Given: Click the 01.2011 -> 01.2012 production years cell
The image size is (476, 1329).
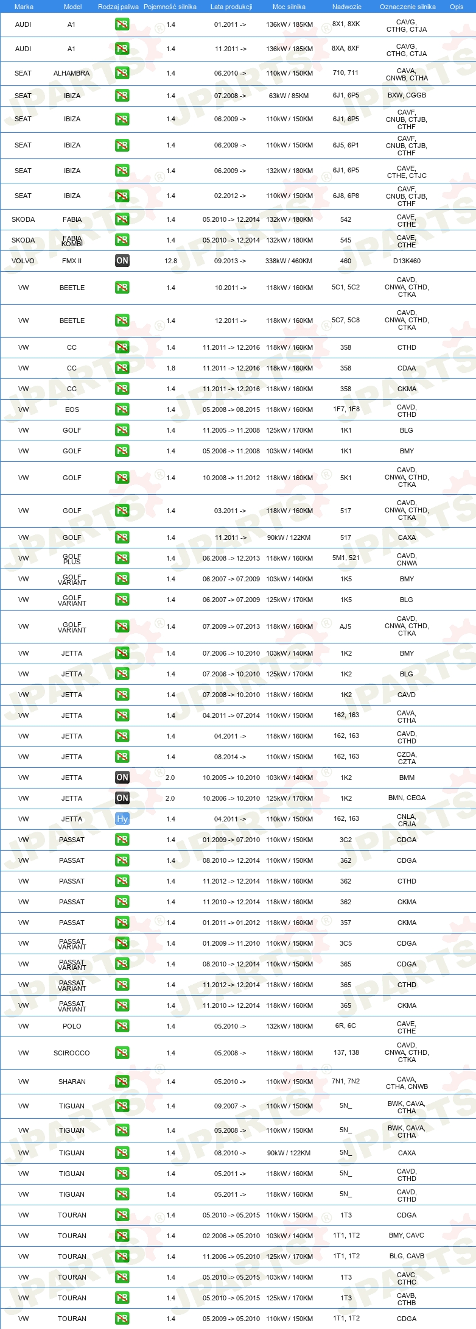Looking at the screenshot, I should click(x=231, y=923).
